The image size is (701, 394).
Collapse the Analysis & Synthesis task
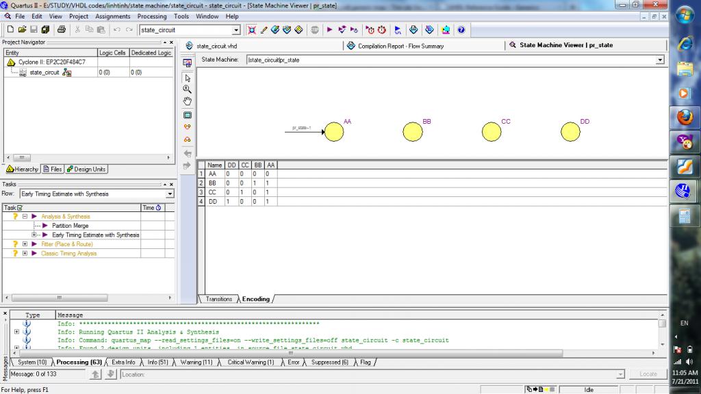(x=25, y=216)
